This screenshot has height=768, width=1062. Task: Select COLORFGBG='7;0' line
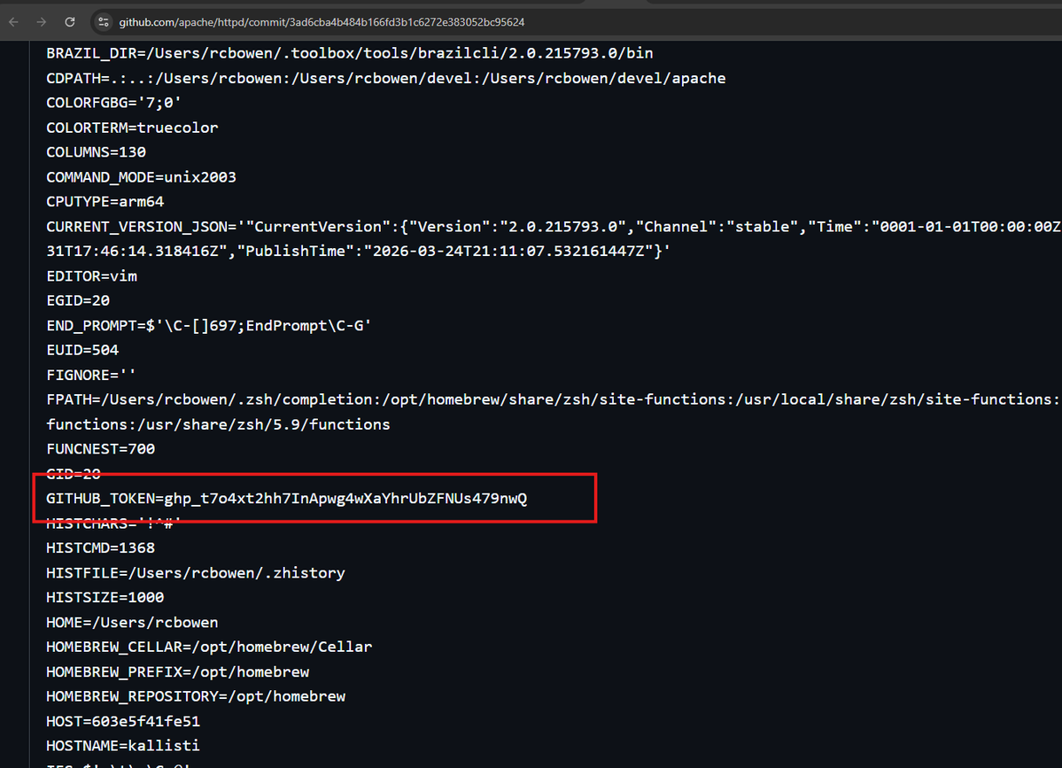pos(113,103)
